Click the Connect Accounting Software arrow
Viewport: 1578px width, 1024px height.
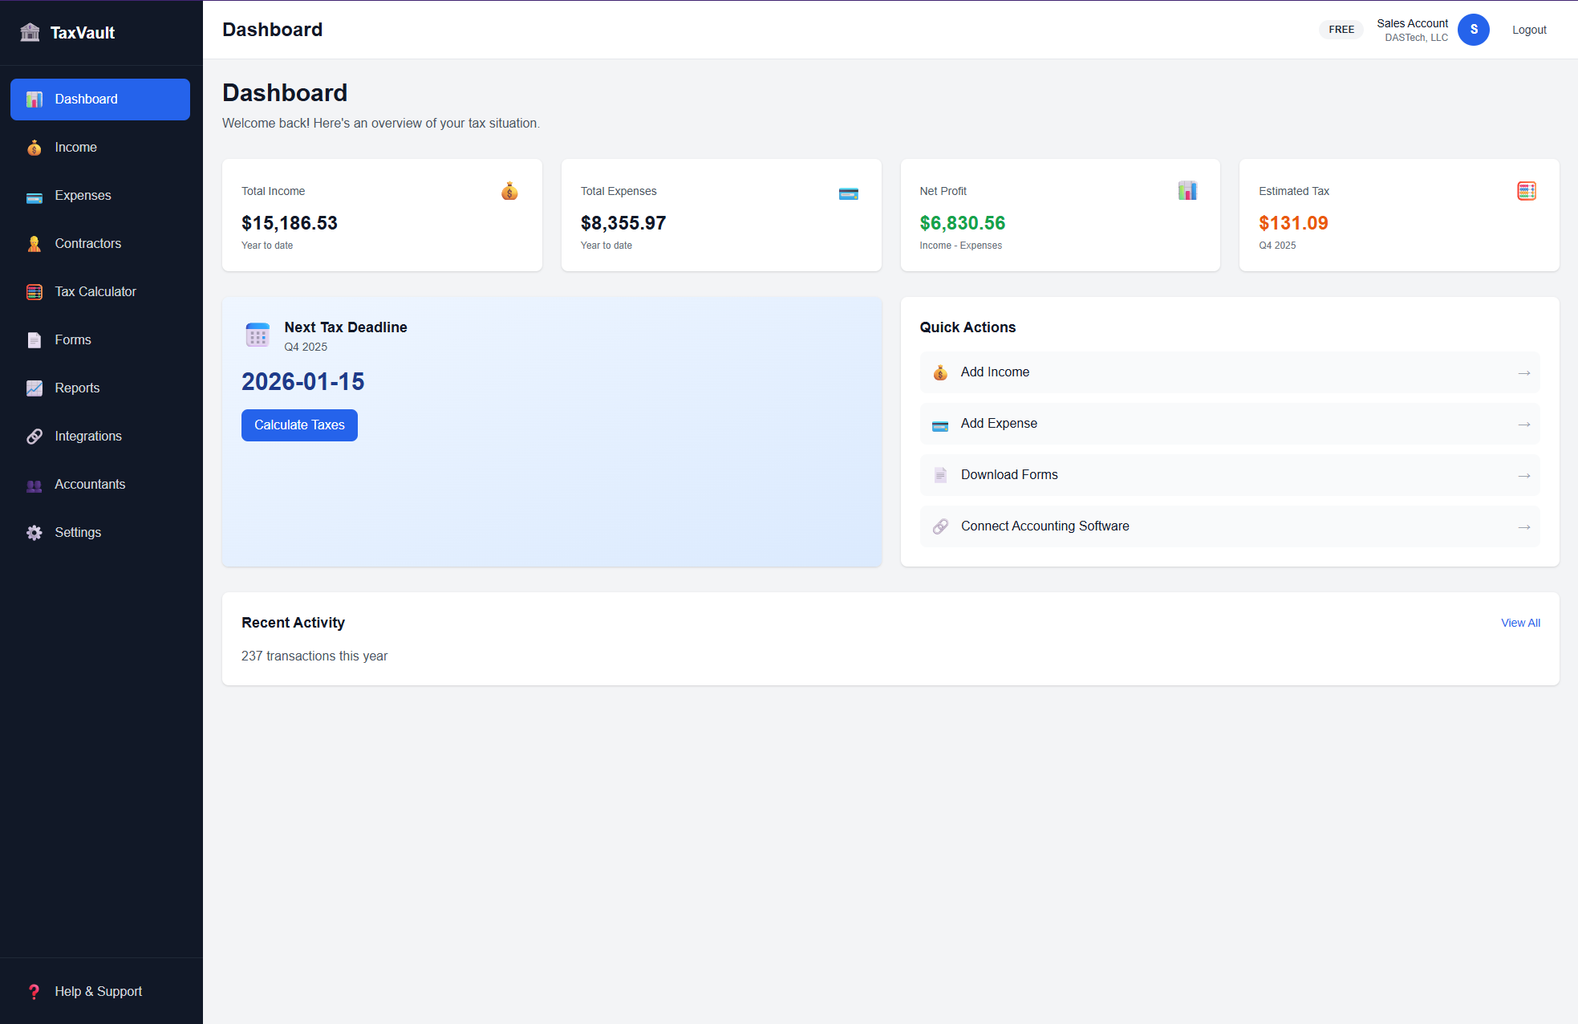pyautogui.click(x=1523, y=526)
